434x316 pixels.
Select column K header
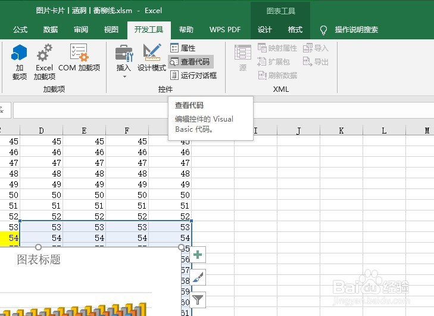[341, 131]
